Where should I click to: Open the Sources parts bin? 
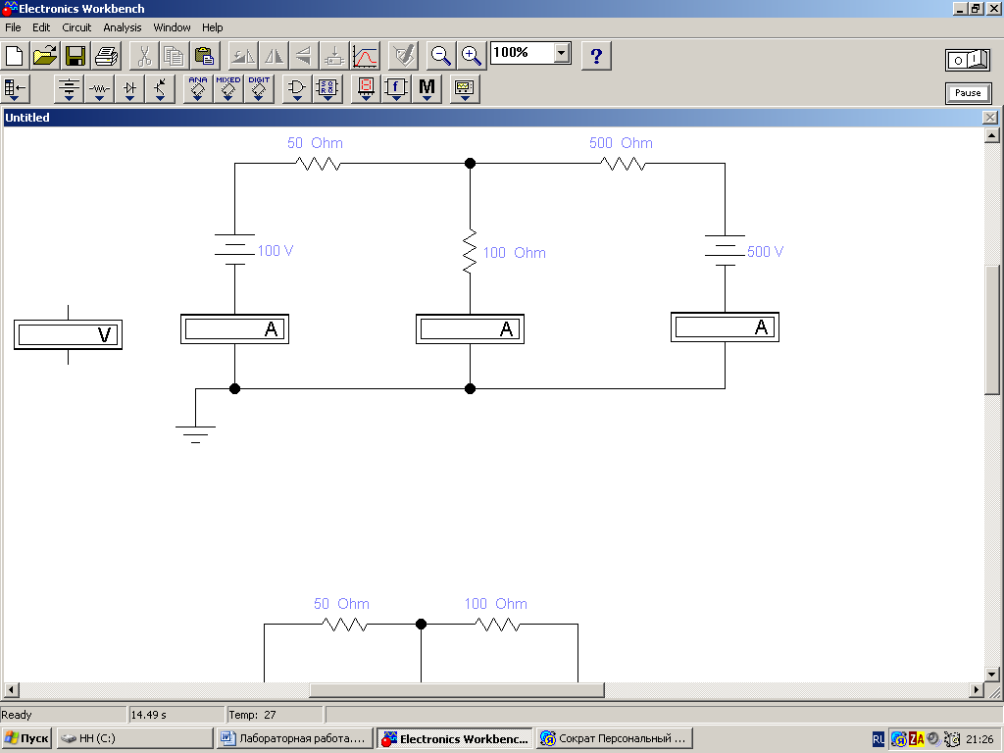pos(69,88)
